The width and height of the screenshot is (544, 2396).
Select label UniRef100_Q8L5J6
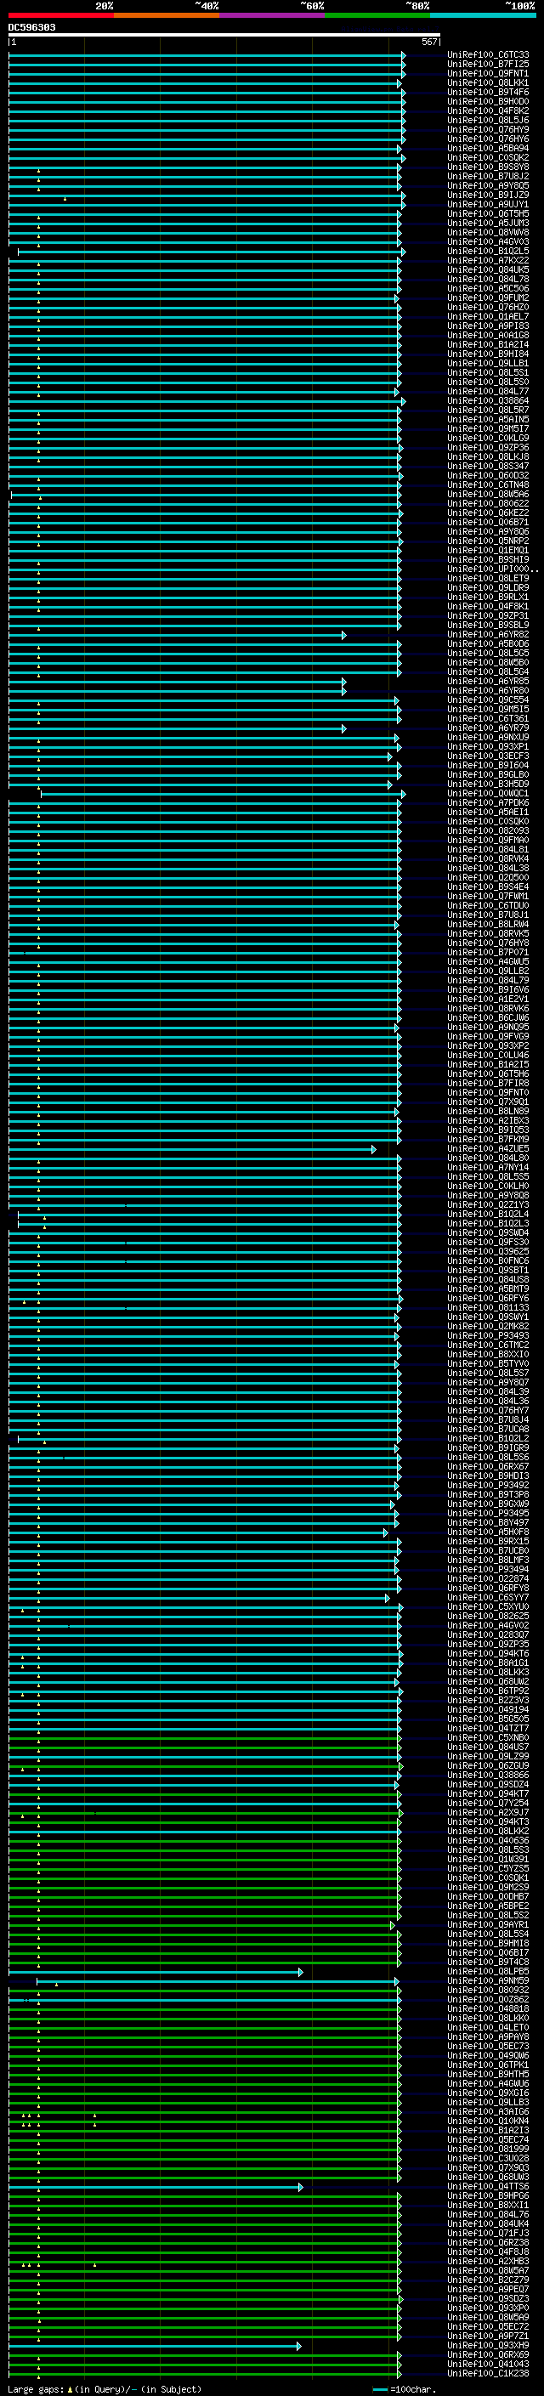tap(488, 120)
